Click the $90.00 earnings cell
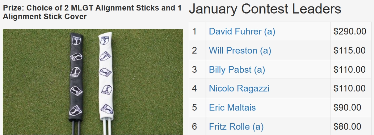 click(x=347, y=108)
